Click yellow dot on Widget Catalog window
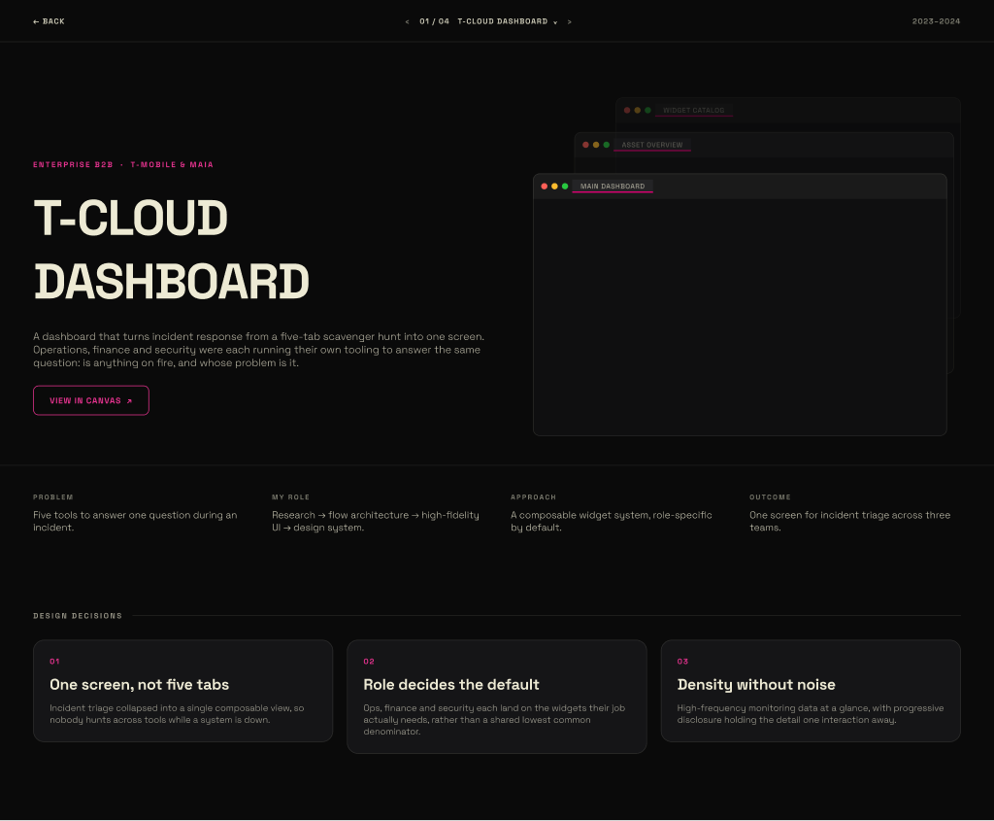The width and height of the screenshot is (994, 821). coord(638,111)
